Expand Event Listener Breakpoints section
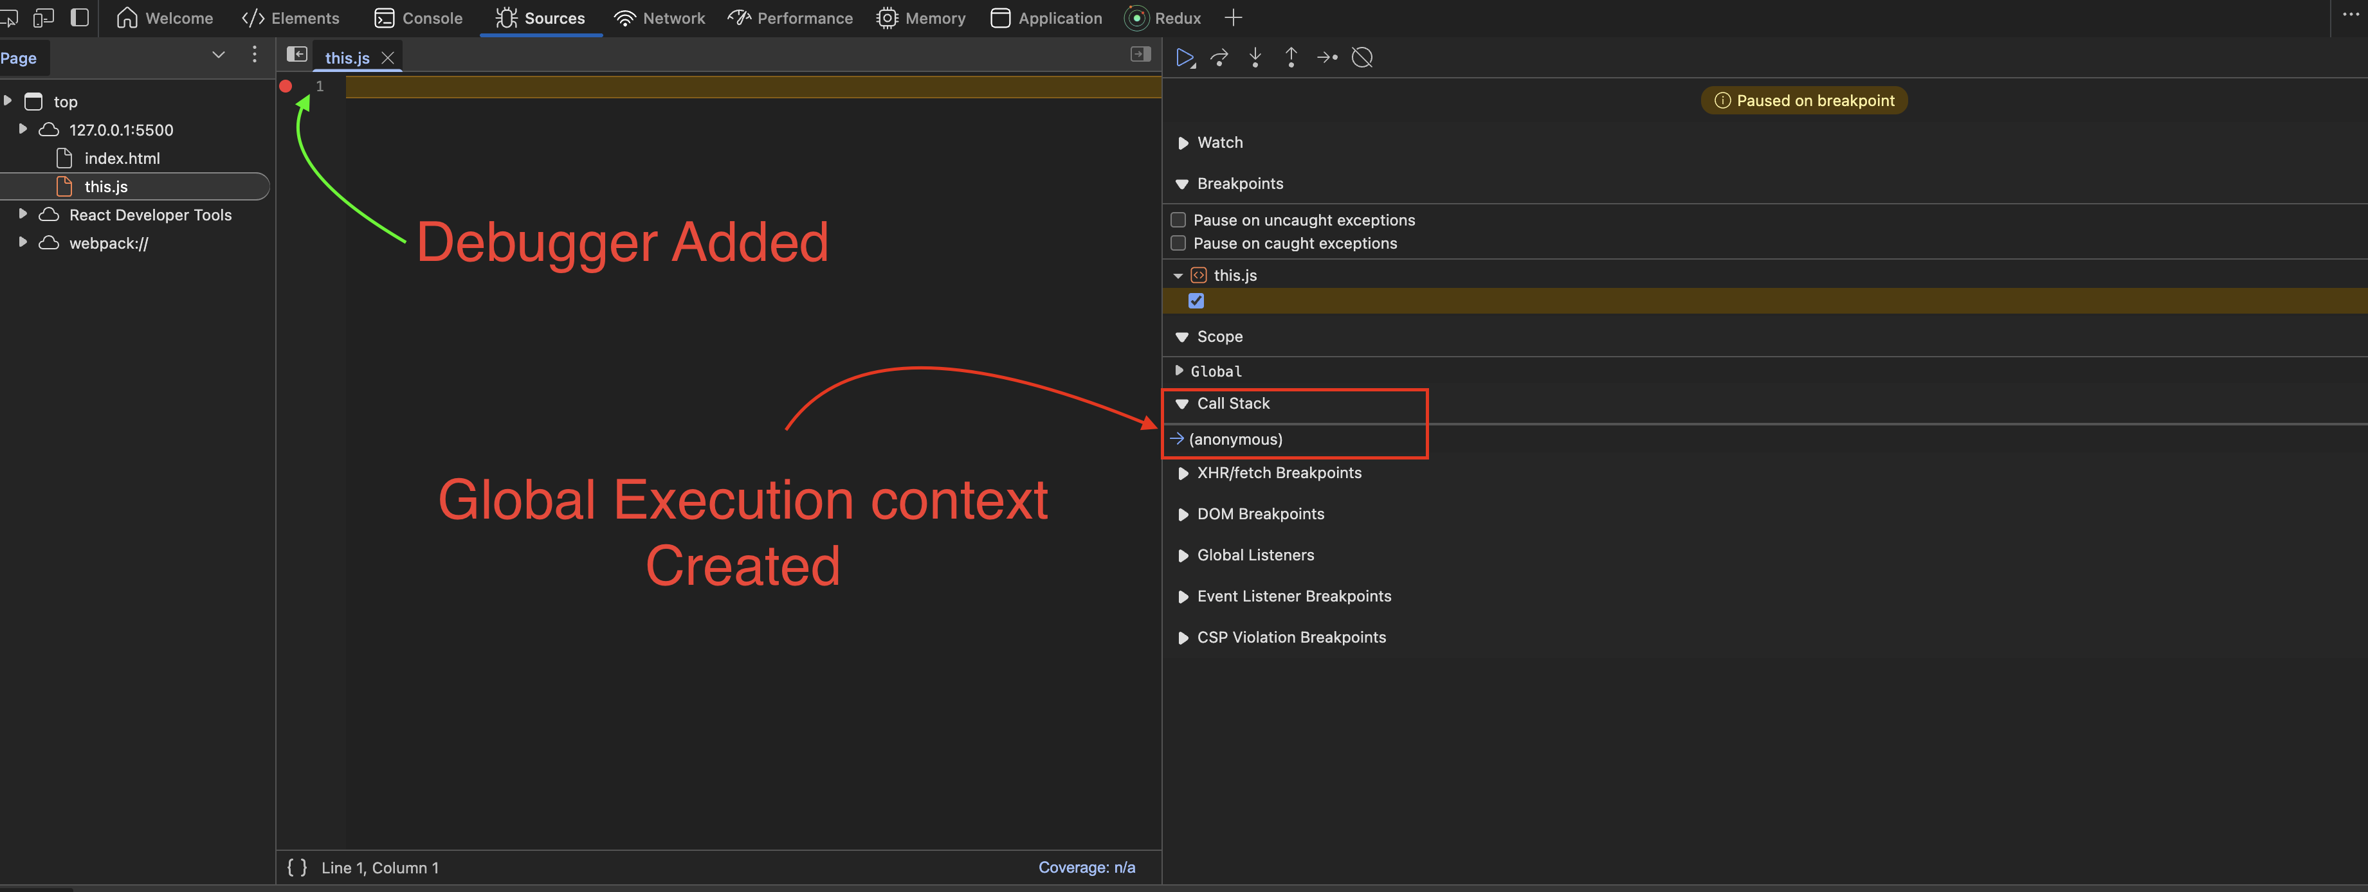Screen dimensions: 2368x892 [x=1183, y=597]
